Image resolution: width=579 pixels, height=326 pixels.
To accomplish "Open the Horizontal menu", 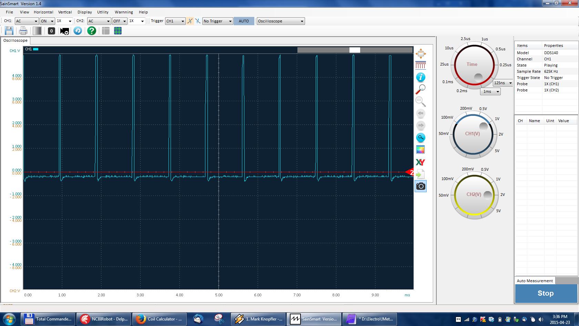I will coord(43,12).
